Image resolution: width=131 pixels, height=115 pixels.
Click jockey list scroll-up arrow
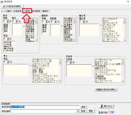tap(36, 19)
